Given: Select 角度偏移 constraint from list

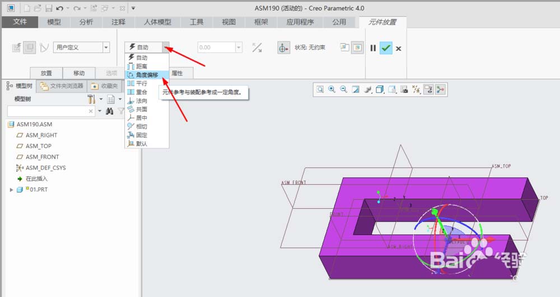Looking at the screenshot, I should coord(147,75).
